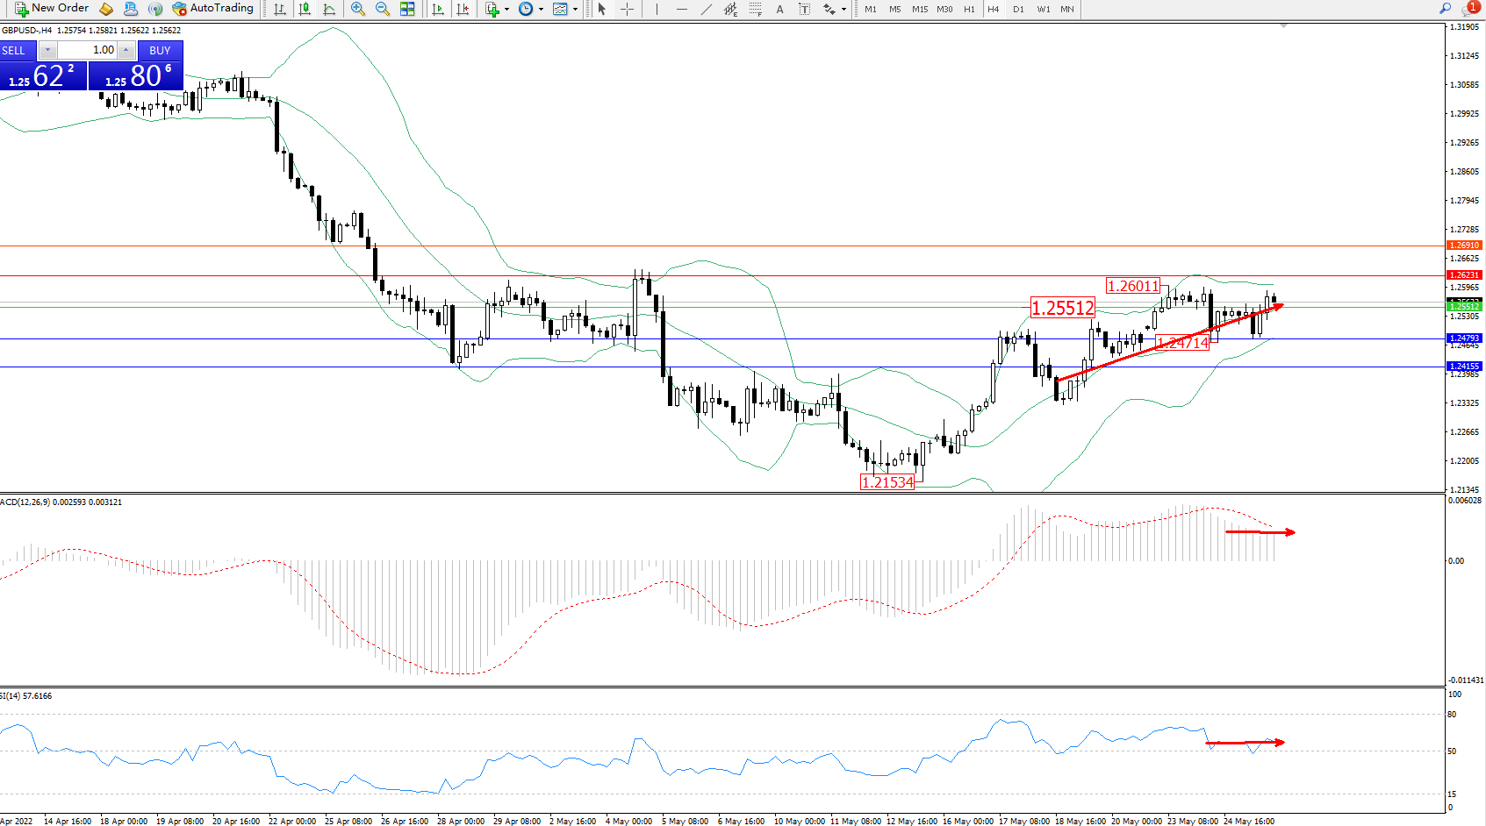Expand the chart templates dropdown
The height and width of the screenshot is (826, 1486).
(575, 9)
